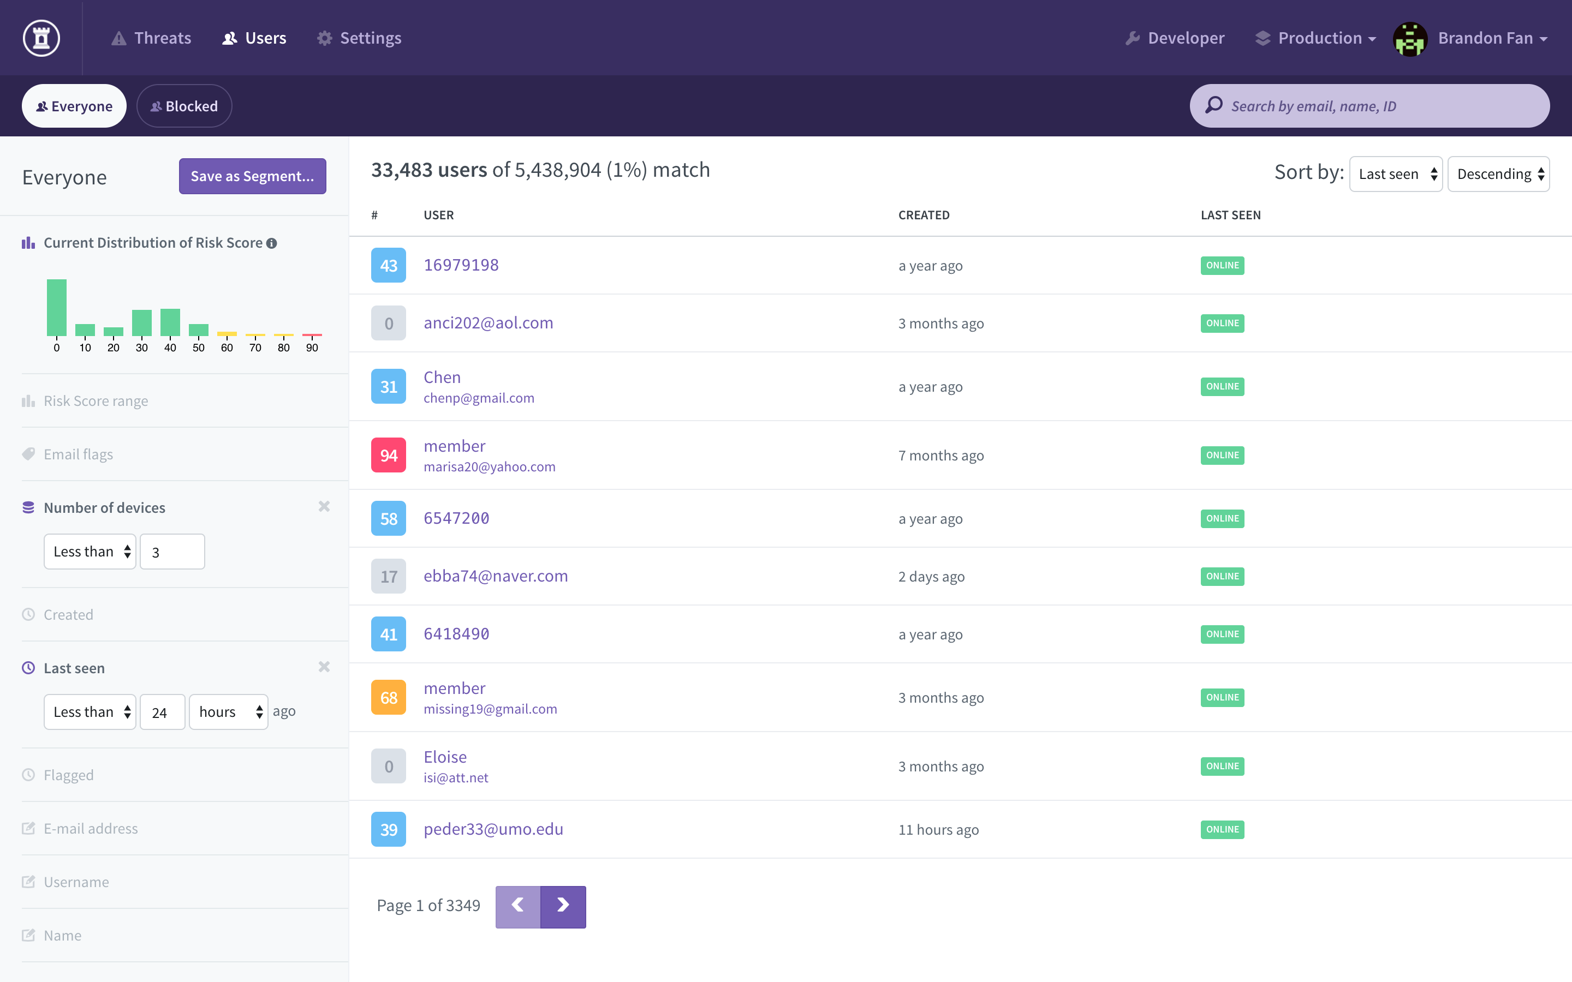The height and width of the screenshot is (982, 1572).
Task: Open the Descending order dropdown
Action: click(x=1499, y=174)
